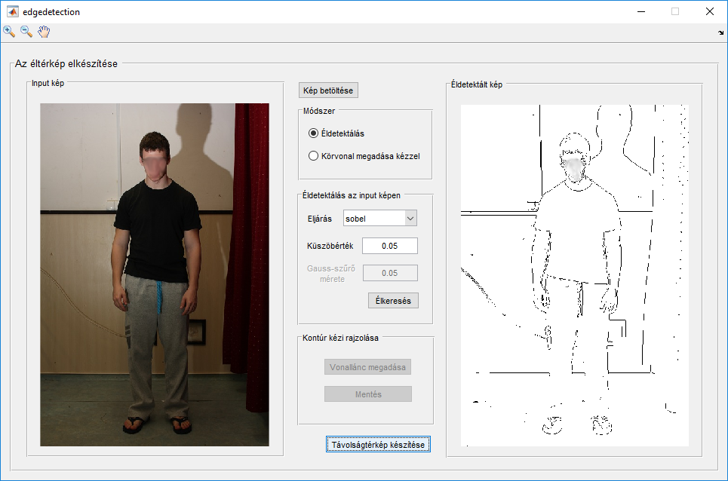Select the Zoom Out magnifier tool
The image size is (728, 481).
[26, 32]
